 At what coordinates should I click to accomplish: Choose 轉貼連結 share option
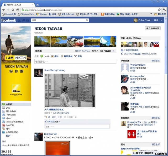pyautogui.click(x=66, y=56)
